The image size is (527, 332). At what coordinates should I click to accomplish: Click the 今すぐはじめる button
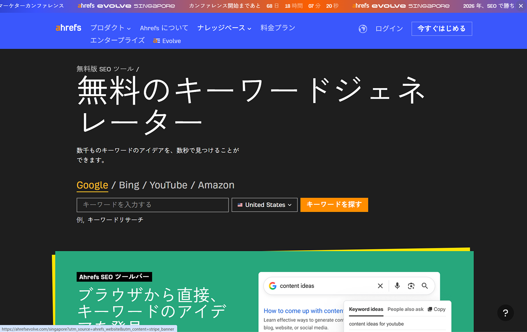441,29
